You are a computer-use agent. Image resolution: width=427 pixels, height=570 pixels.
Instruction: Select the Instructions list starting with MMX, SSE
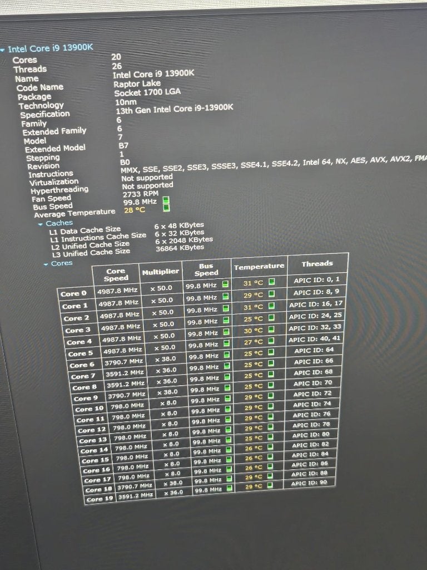point(274,165)
